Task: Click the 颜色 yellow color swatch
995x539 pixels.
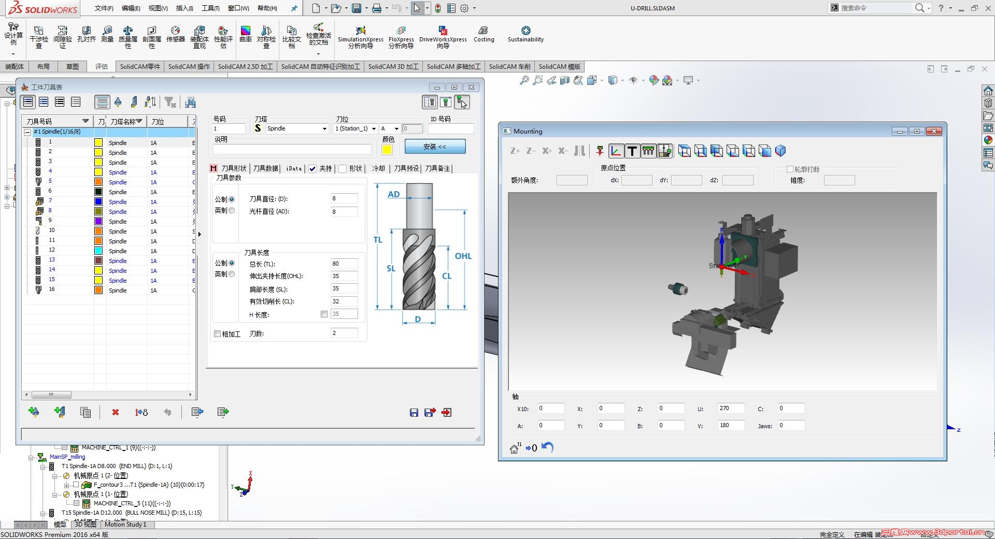Action: click(387, 150)
